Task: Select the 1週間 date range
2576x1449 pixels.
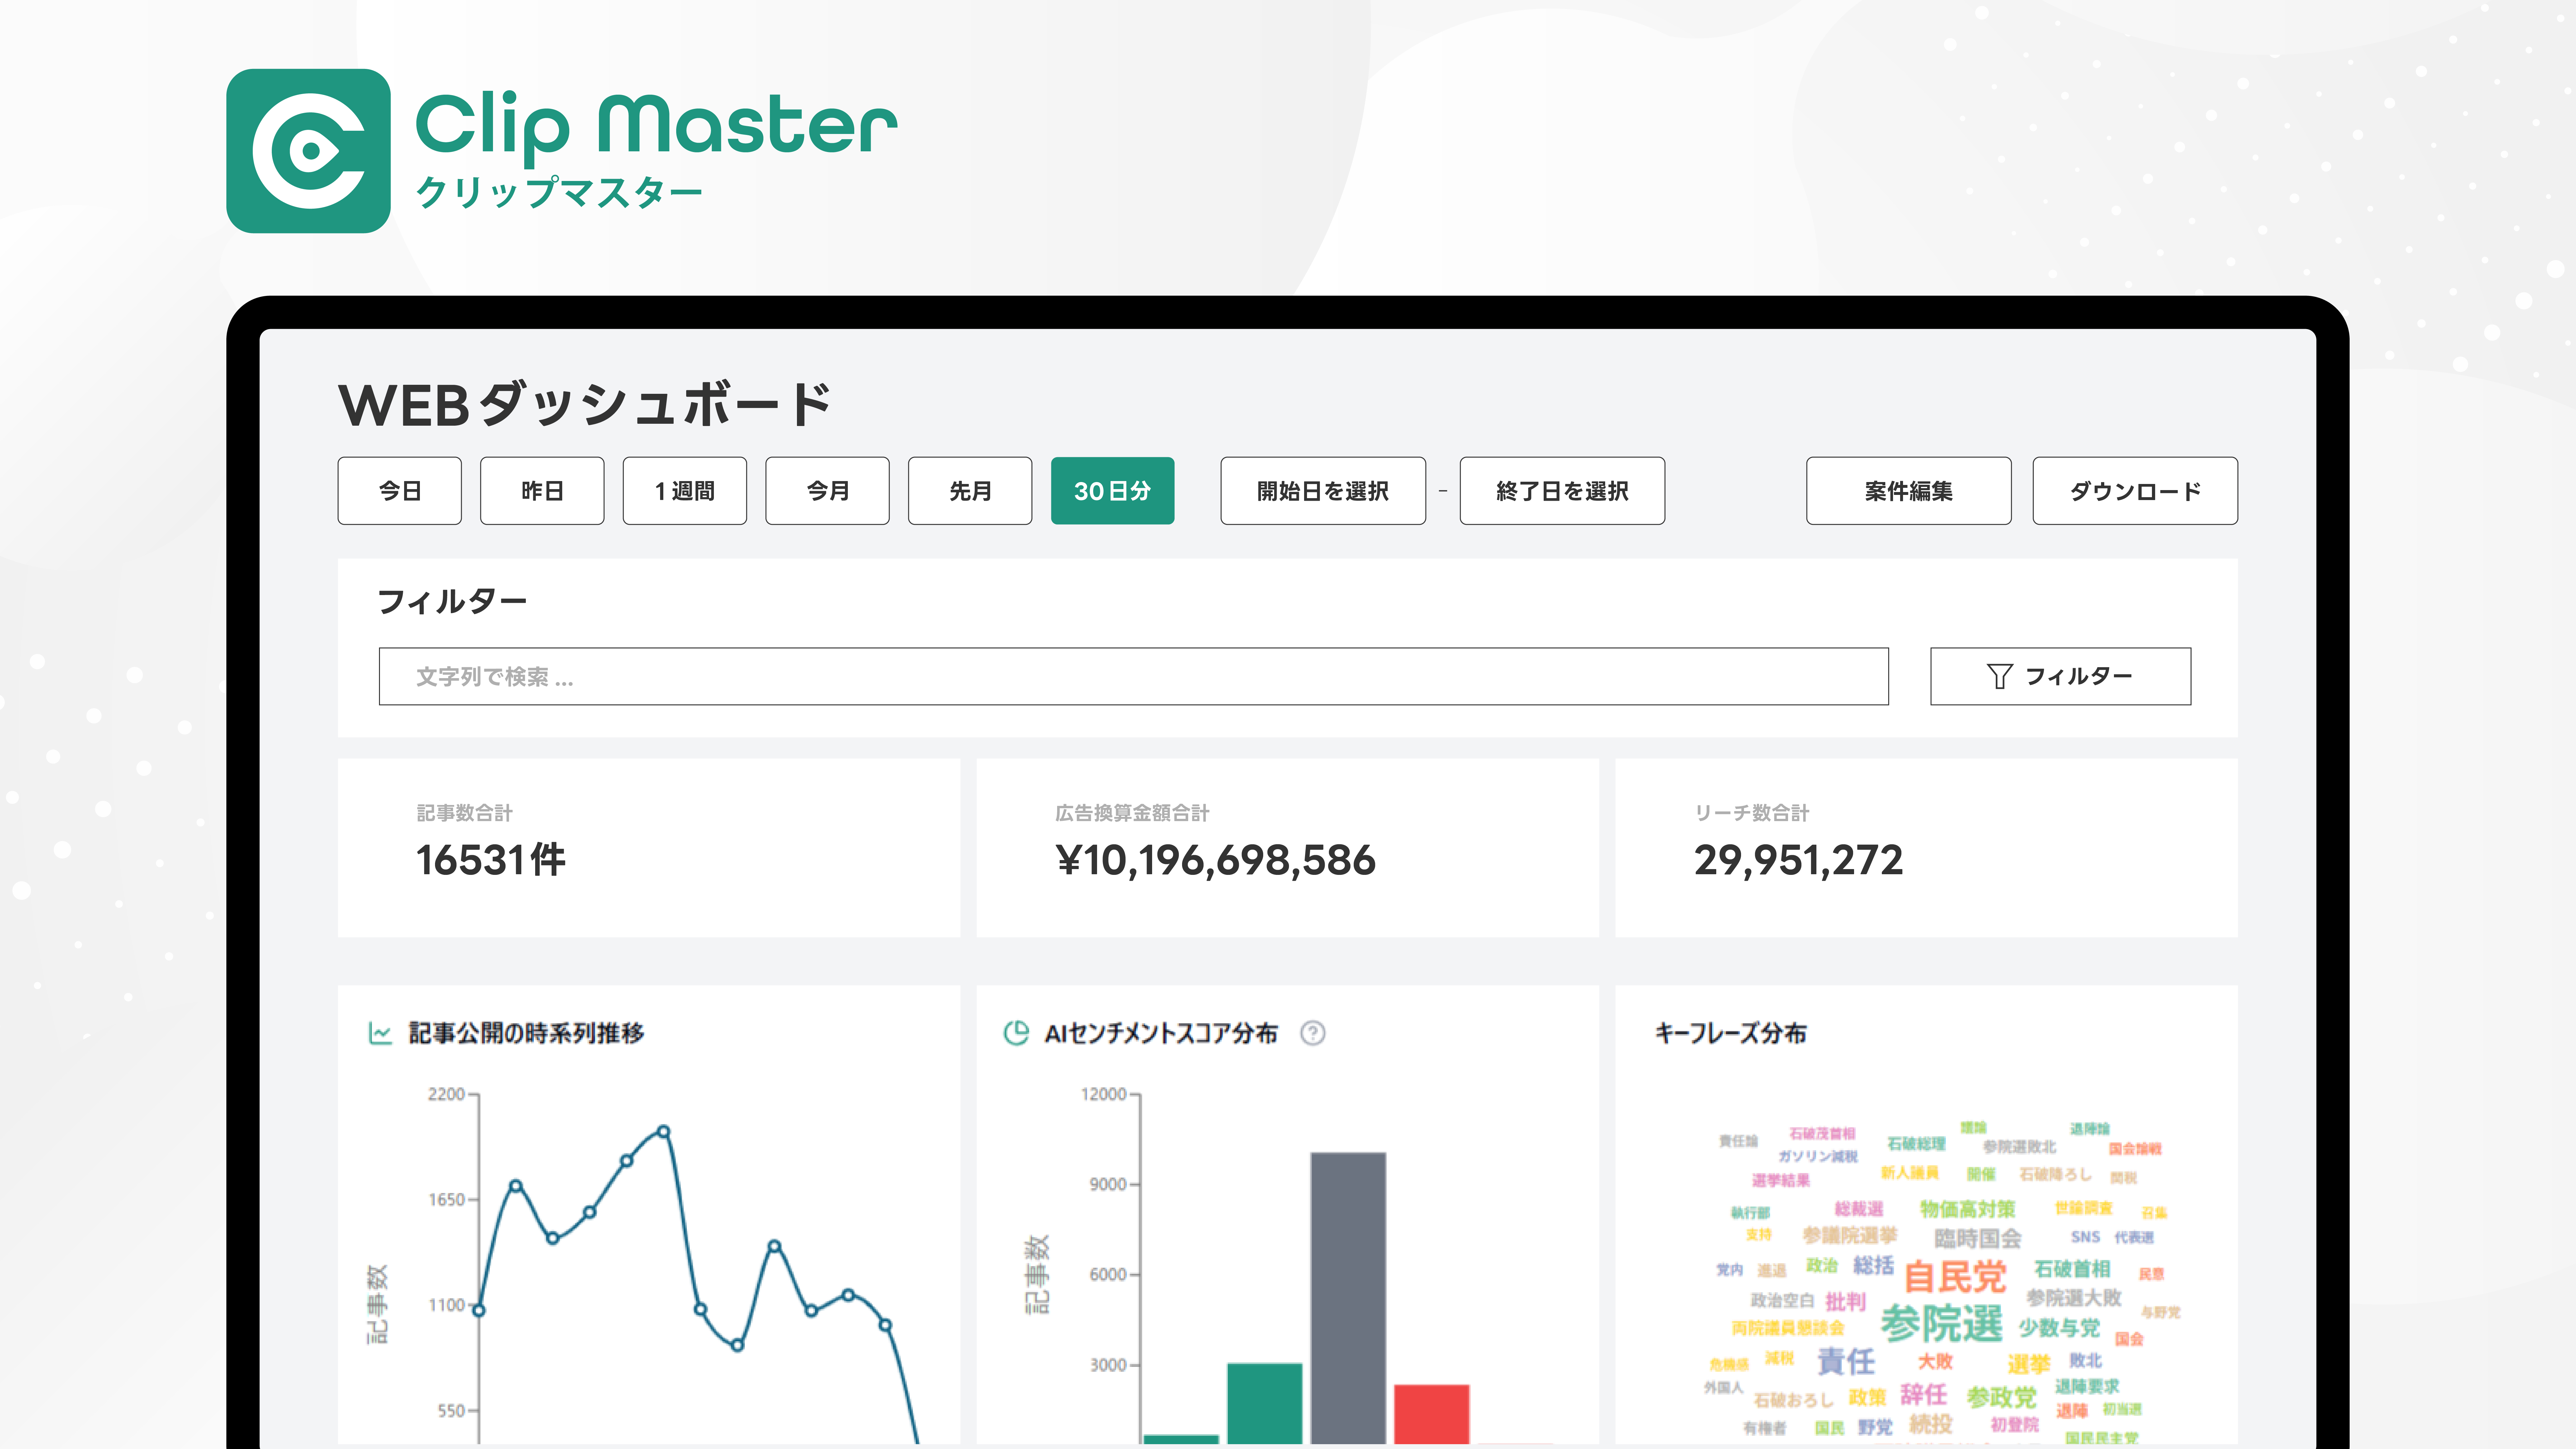Action: point(685,491)
